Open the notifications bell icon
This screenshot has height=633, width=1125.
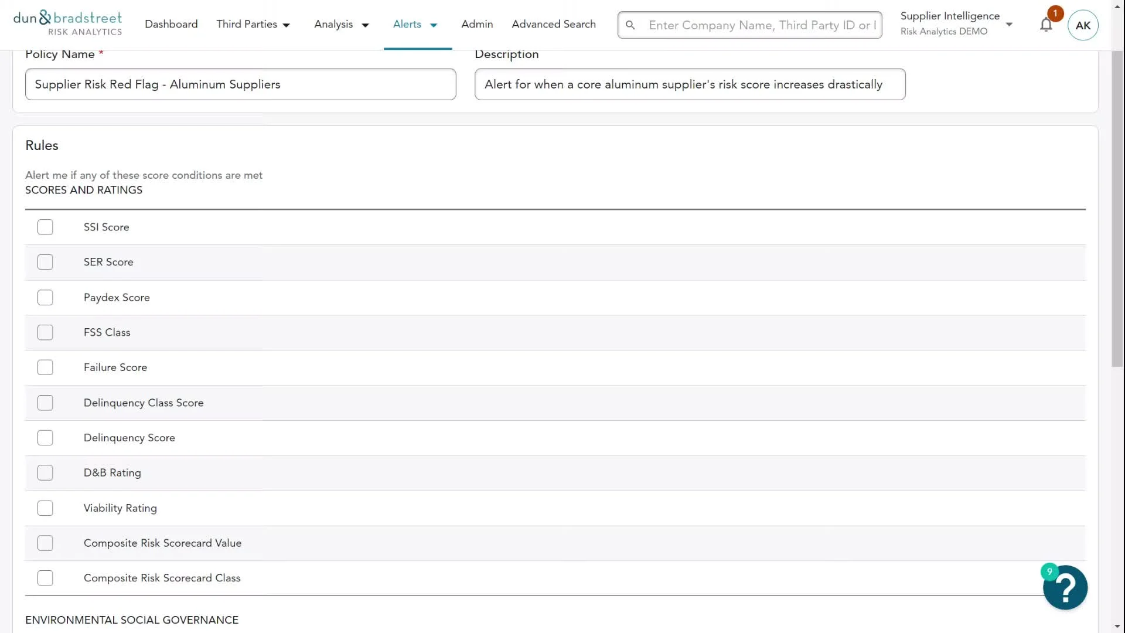coord(1046,25)
